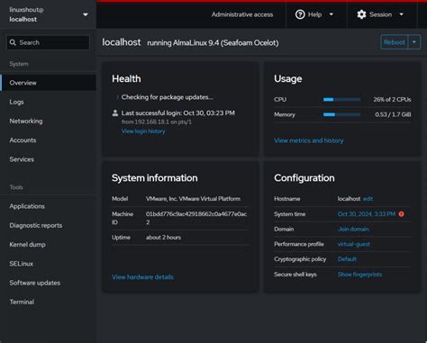Click View login history link
Screen dimensions: 427x343
point(143,131)
